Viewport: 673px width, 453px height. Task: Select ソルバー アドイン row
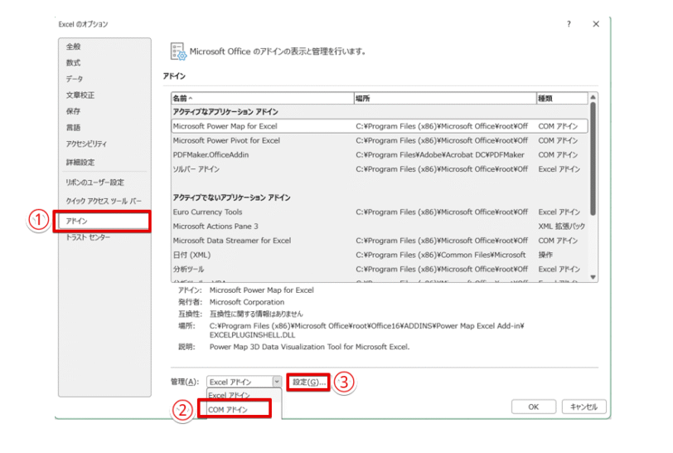point(379,169)
